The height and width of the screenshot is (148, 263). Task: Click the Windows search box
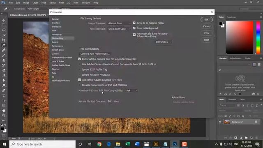coord(42,144)
